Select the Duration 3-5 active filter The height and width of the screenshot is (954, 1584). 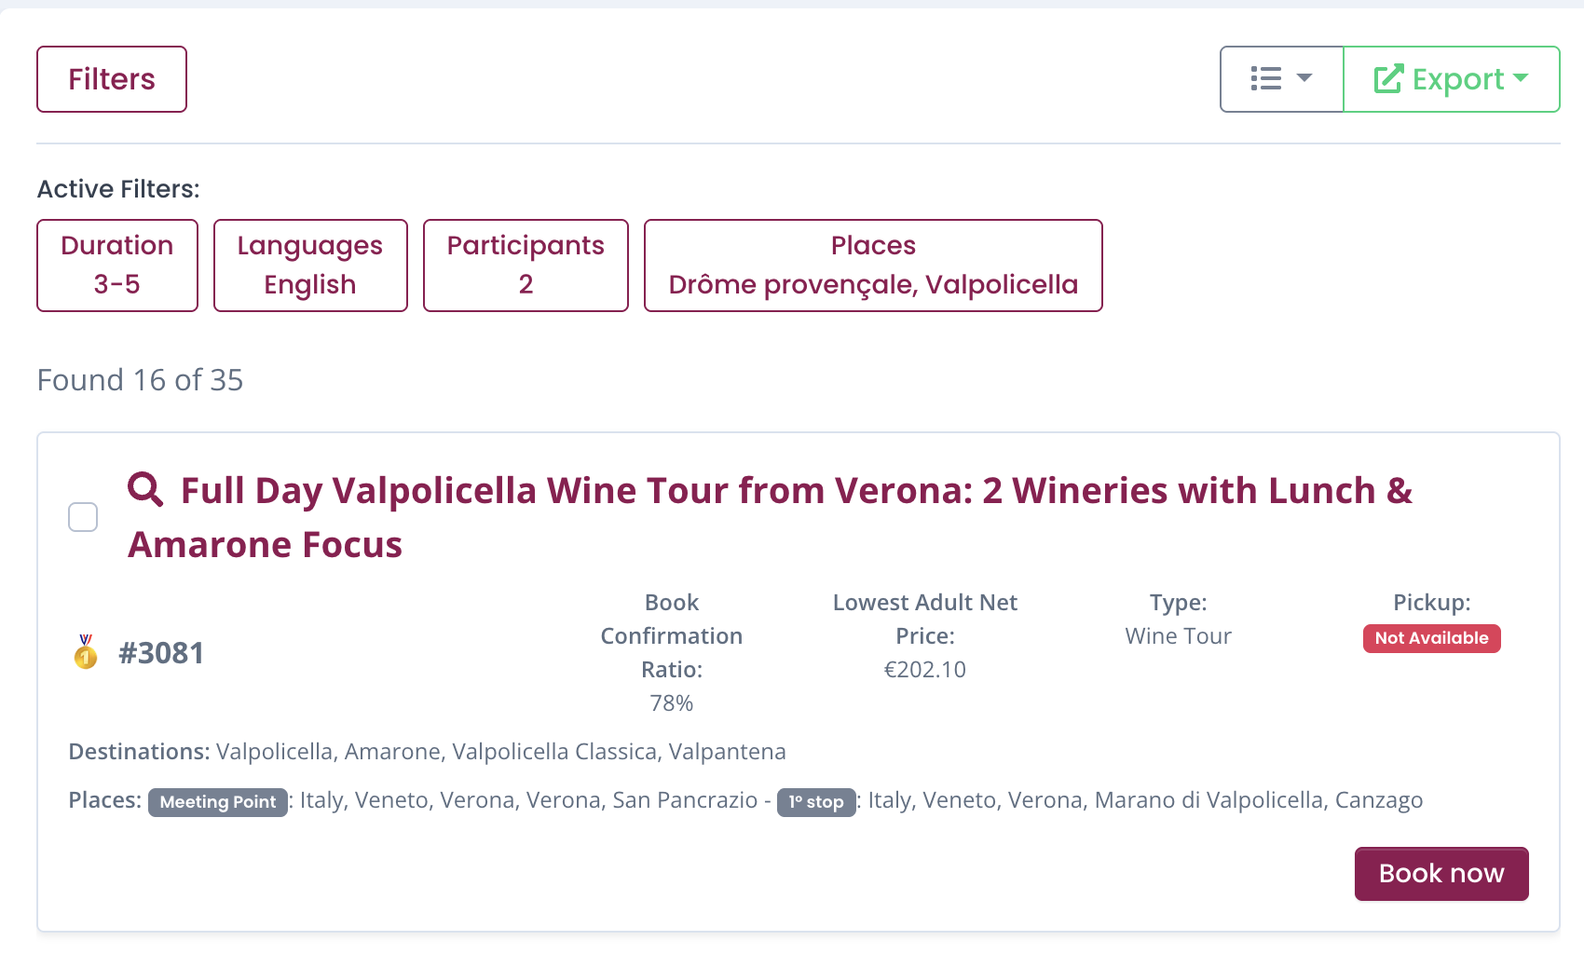tap(117, 266)
